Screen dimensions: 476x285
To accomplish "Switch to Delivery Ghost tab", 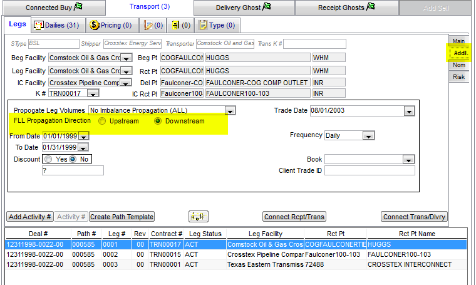I will pos(243,8).
